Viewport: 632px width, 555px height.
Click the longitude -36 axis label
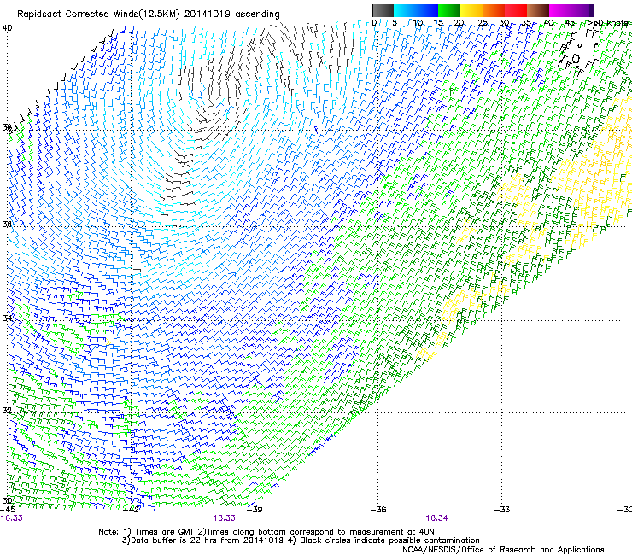(378, 510)
